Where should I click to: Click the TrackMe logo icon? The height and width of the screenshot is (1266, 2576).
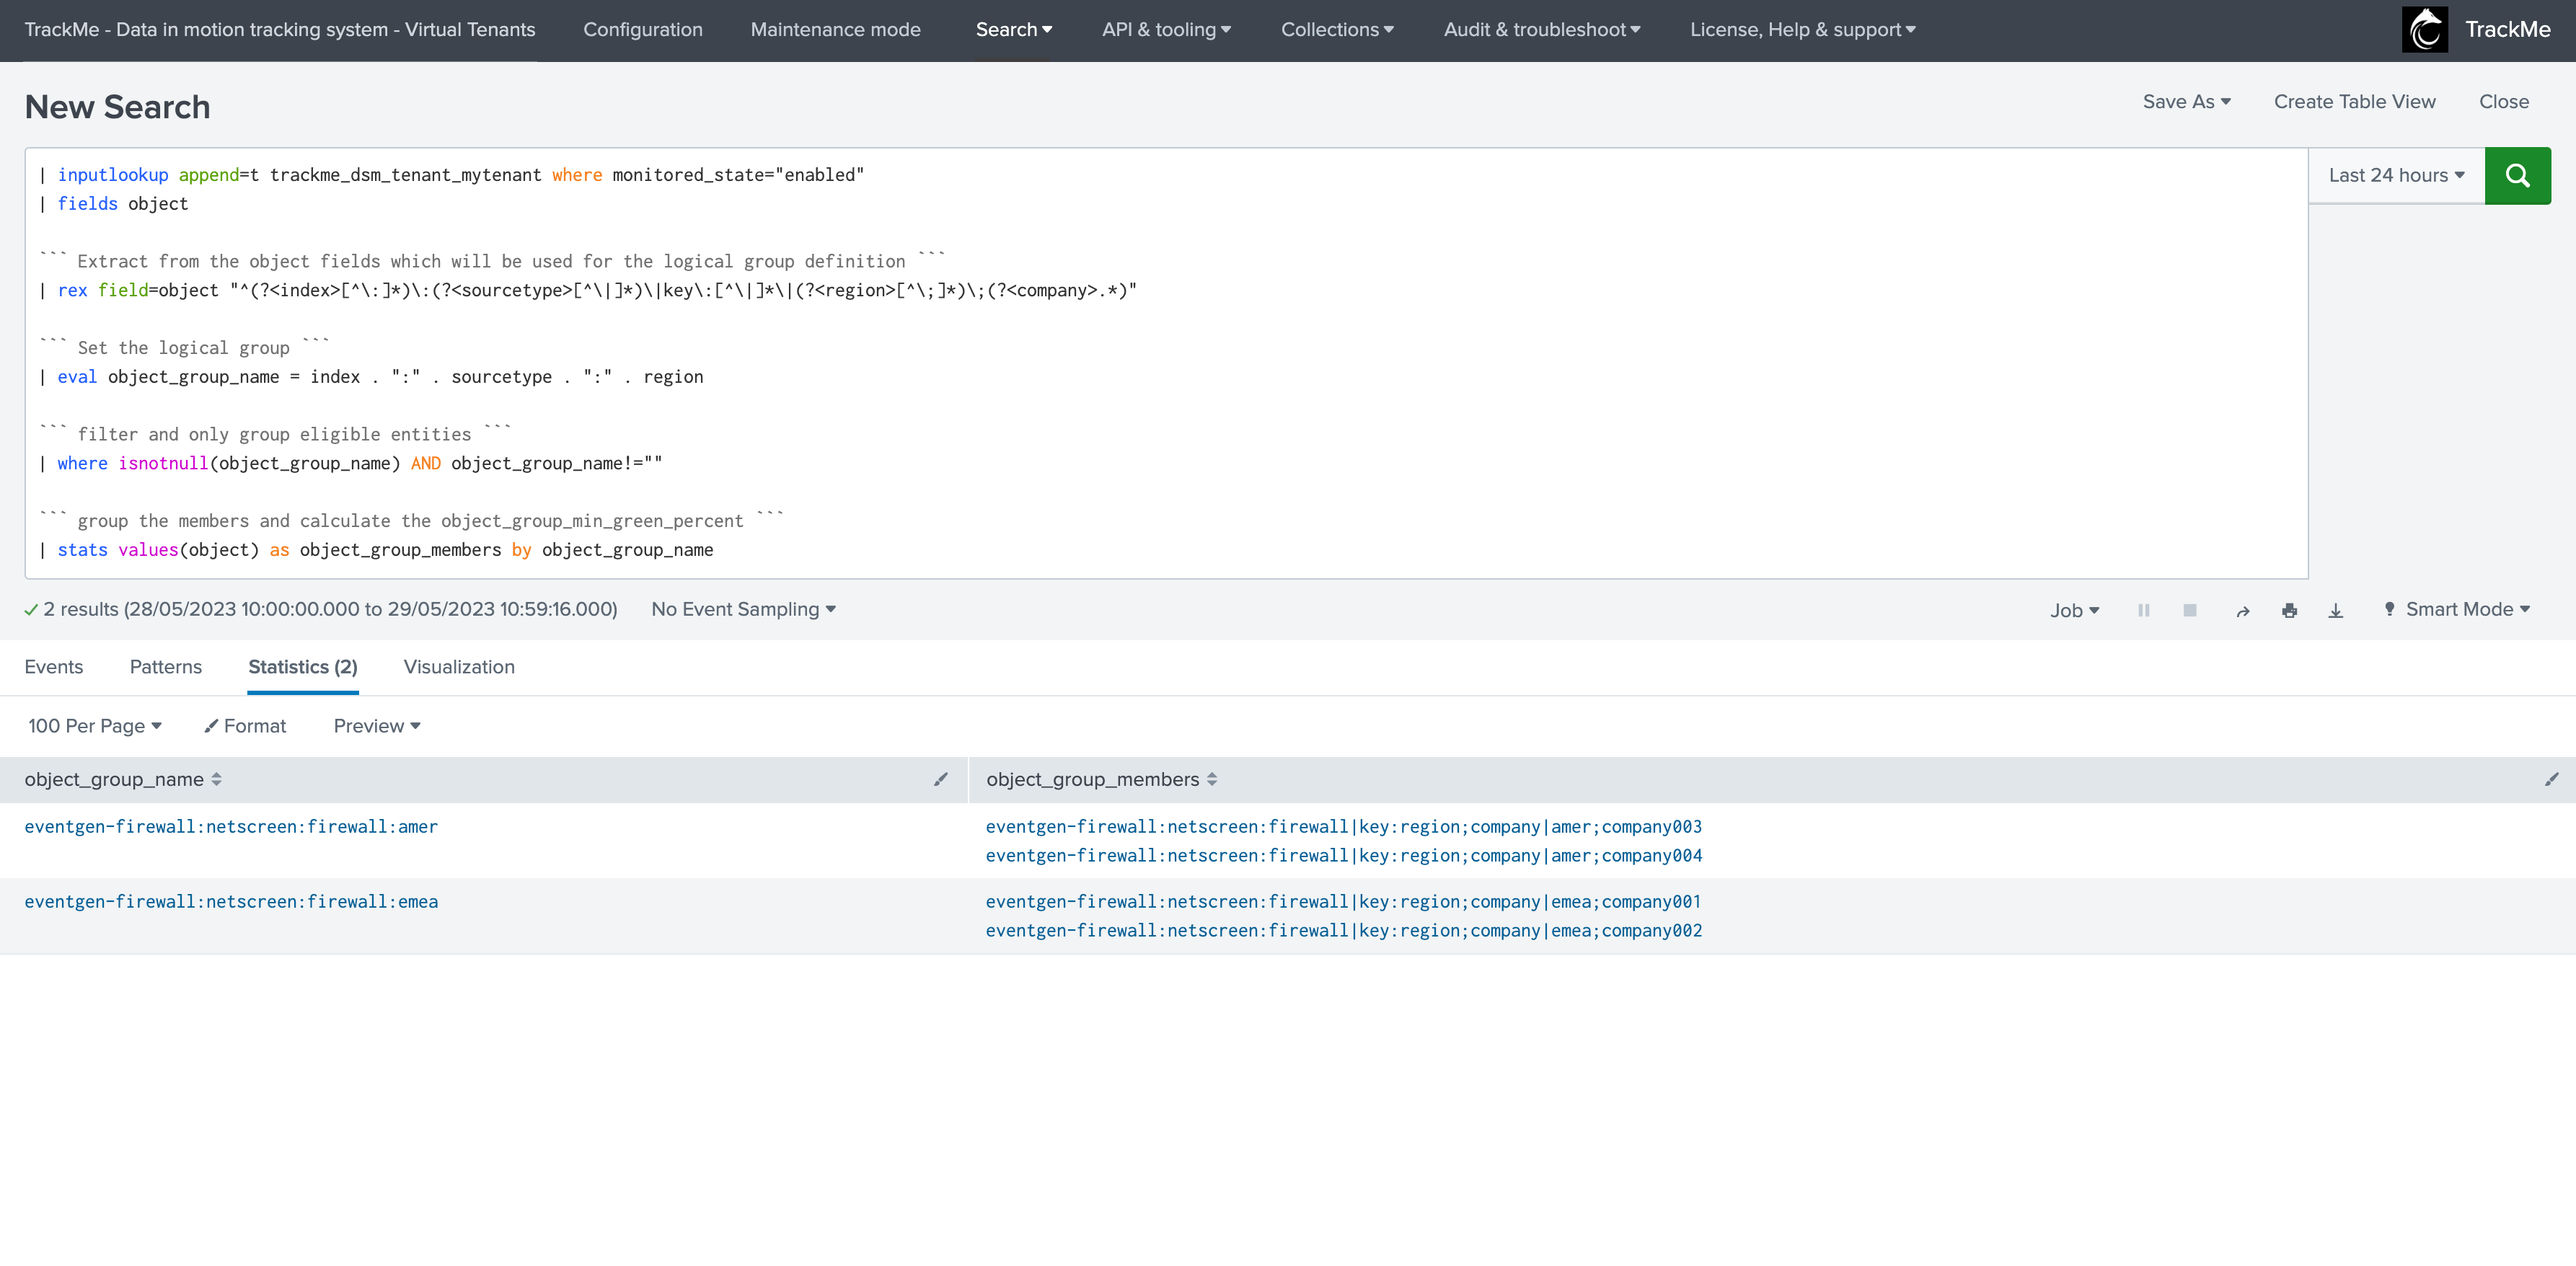pos(2424,30)
